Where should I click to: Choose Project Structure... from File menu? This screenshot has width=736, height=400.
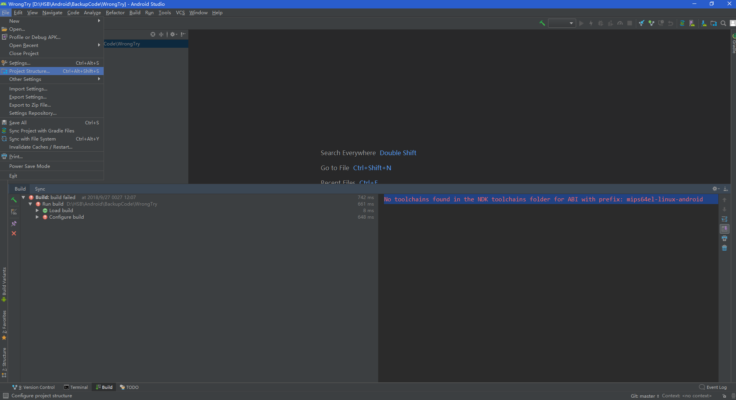click(x=52, y=71)
